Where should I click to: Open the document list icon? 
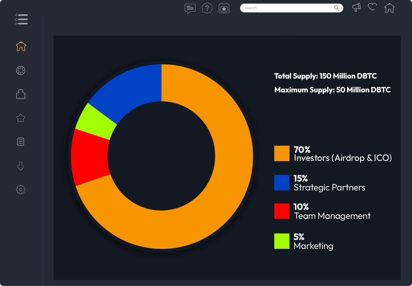click(x=21, y=142)
